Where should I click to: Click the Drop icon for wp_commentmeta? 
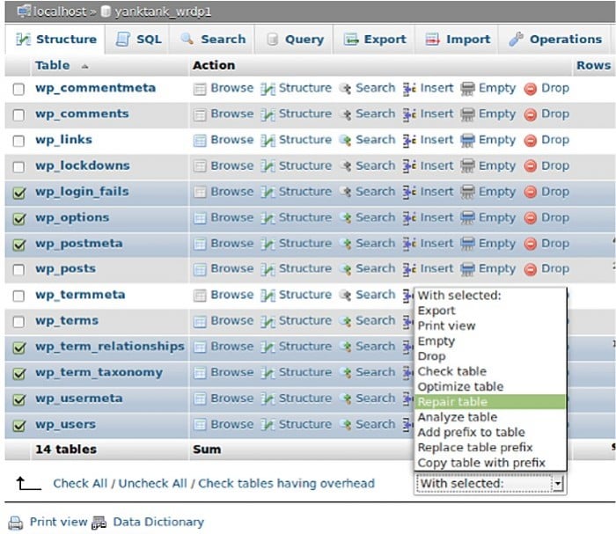[x=530, y=89]
